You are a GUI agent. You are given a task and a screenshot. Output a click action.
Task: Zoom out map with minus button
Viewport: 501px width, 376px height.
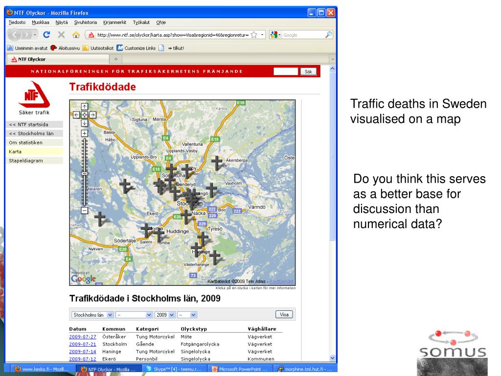[x=84, y=211]
